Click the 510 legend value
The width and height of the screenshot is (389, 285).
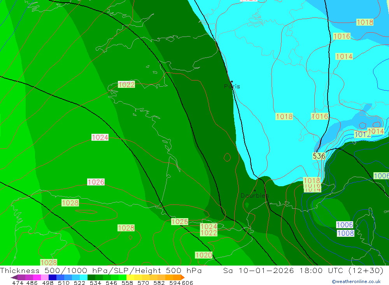pos(63,283)
